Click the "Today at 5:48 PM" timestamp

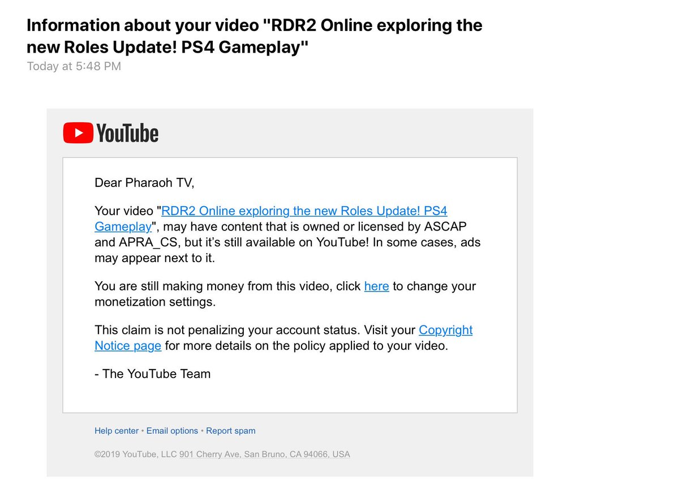pos(74,67)
